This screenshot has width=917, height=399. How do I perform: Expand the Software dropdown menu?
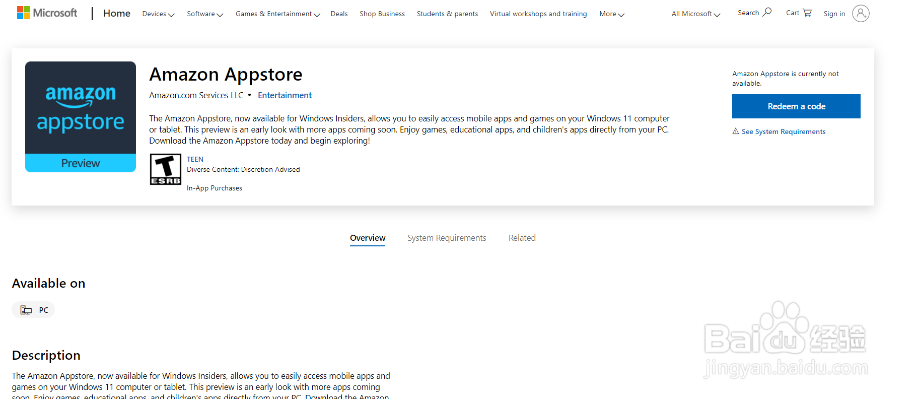tap(205, 14)
